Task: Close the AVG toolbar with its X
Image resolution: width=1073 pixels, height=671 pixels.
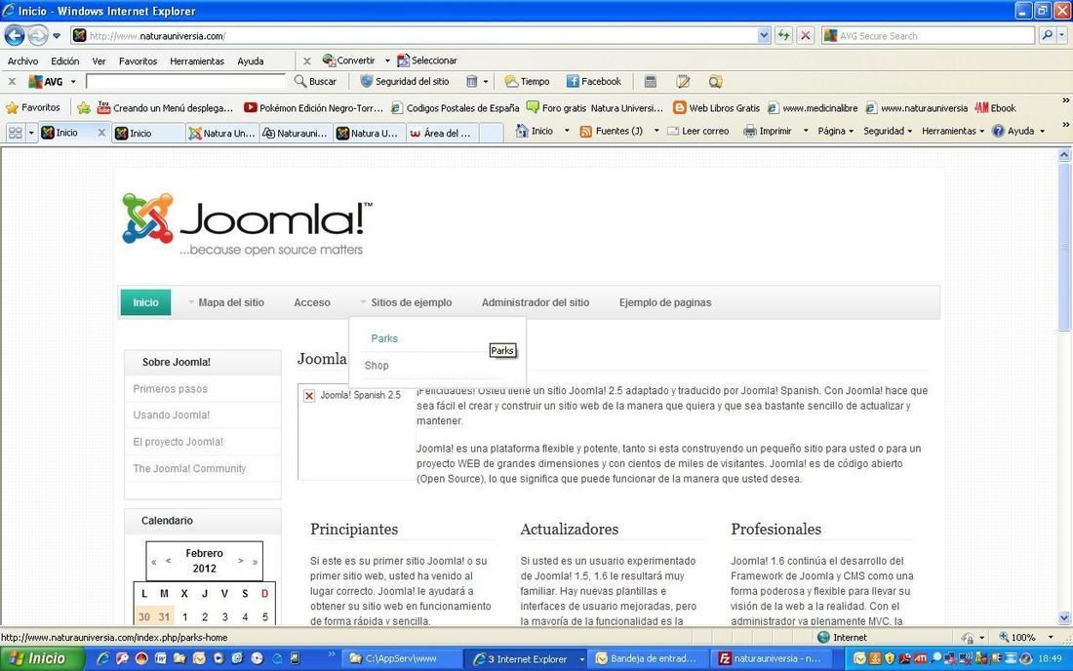Action: pos(12,81)
